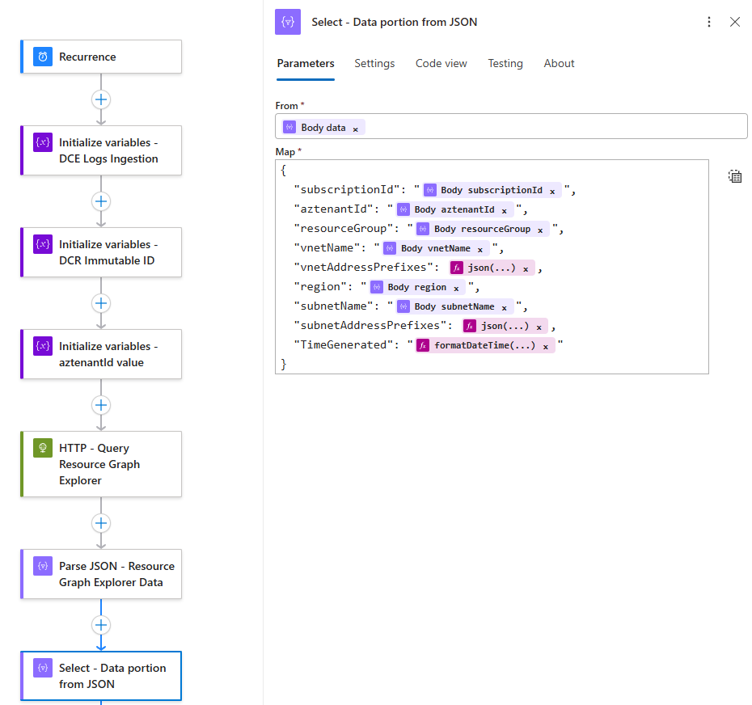Viewport: 752px width, 705px height.
Task: Click the Body vnetName dynamic token
Action: click(x=435, y=249)
